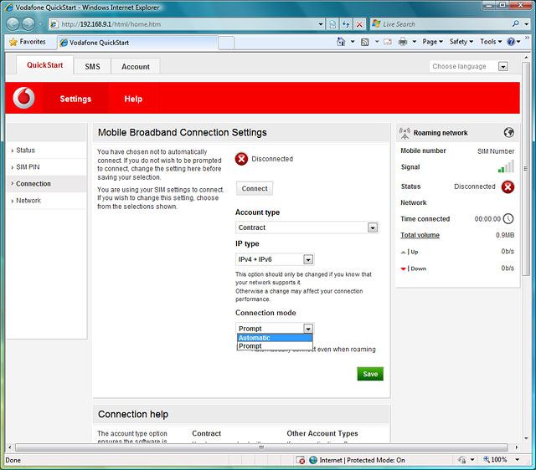Open the address bar history dropdown arrow
This screenshot has height=470, width=536.
(x=321, y=24)
